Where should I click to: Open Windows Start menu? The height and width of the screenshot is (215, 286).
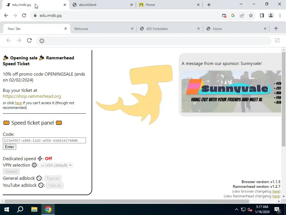pyautogui.click(x=7, y=209)
